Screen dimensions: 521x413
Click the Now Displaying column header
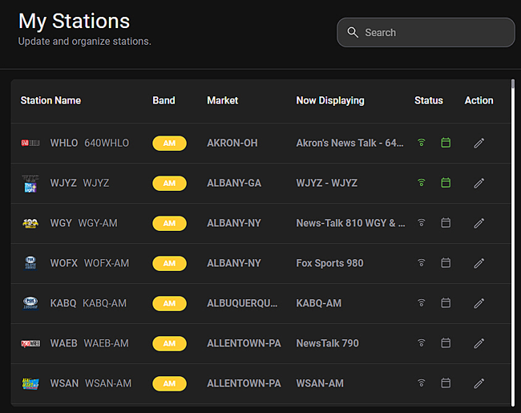coord(329,100)
